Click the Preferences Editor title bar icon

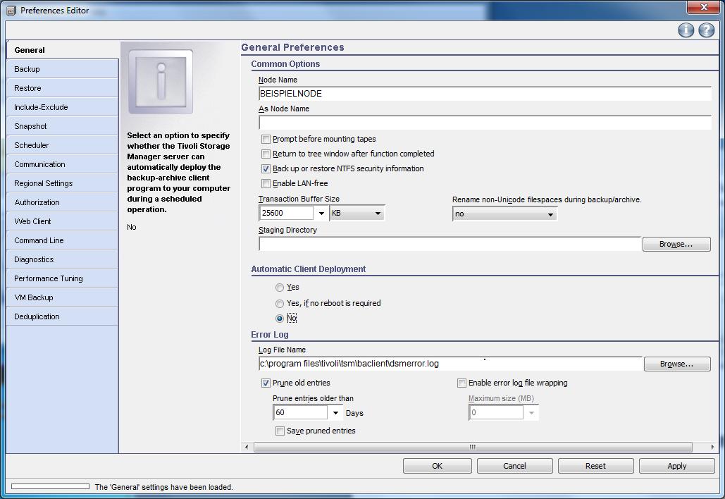[11, 11]
